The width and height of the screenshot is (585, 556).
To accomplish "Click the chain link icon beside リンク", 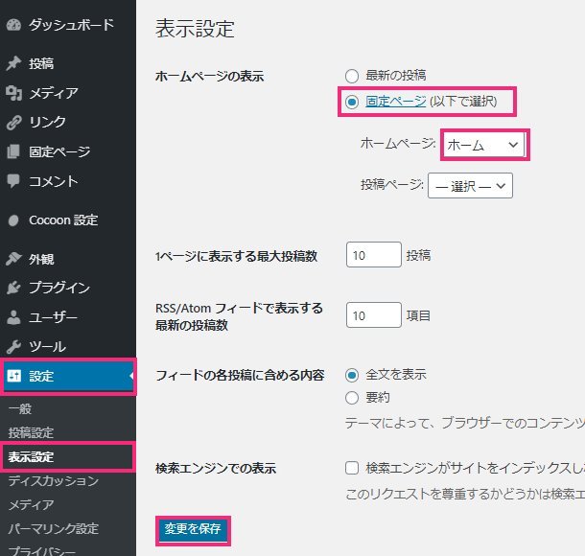I will [13, 123].
